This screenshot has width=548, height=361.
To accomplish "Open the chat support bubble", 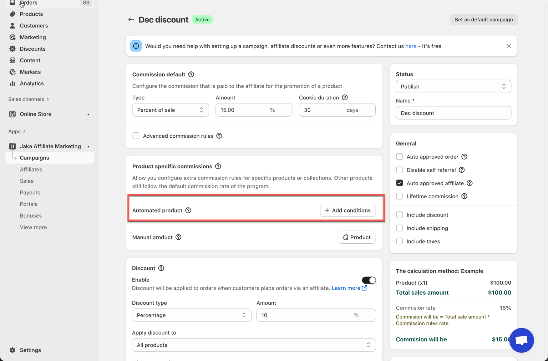I will coord(521,340).
